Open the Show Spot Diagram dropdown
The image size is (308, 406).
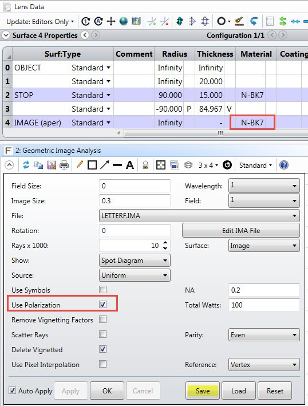(135, 260)
